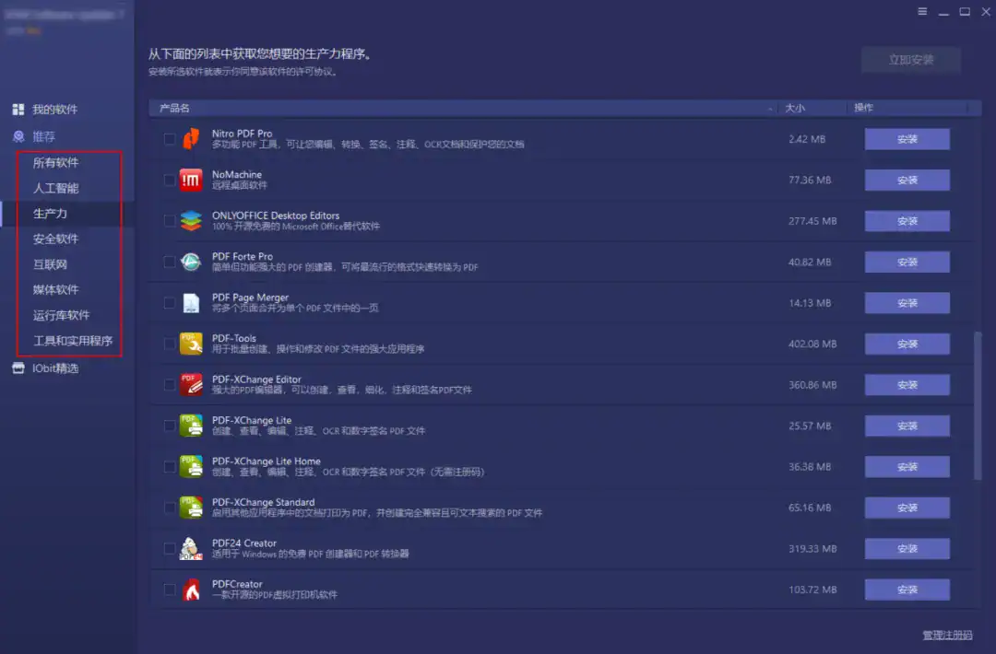Image resolution: width=996 pixels, height=654 pixels.
Task: Open IObit精选 section
Action: 55,368
